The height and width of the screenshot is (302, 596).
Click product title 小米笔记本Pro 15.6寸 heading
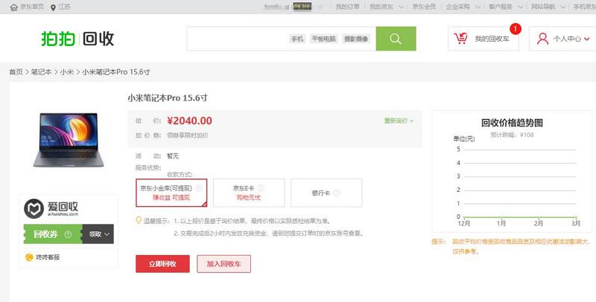[168, 98]
